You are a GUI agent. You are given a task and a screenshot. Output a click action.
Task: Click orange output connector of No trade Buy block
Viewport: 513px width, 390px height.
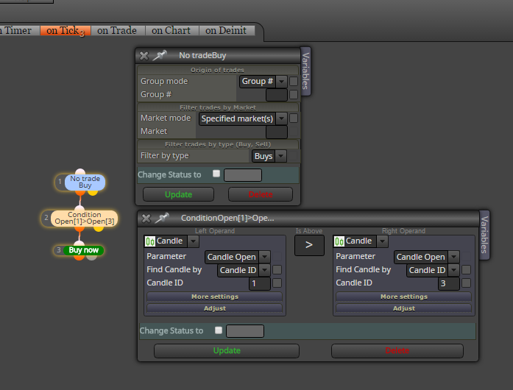tap(80, 192)
